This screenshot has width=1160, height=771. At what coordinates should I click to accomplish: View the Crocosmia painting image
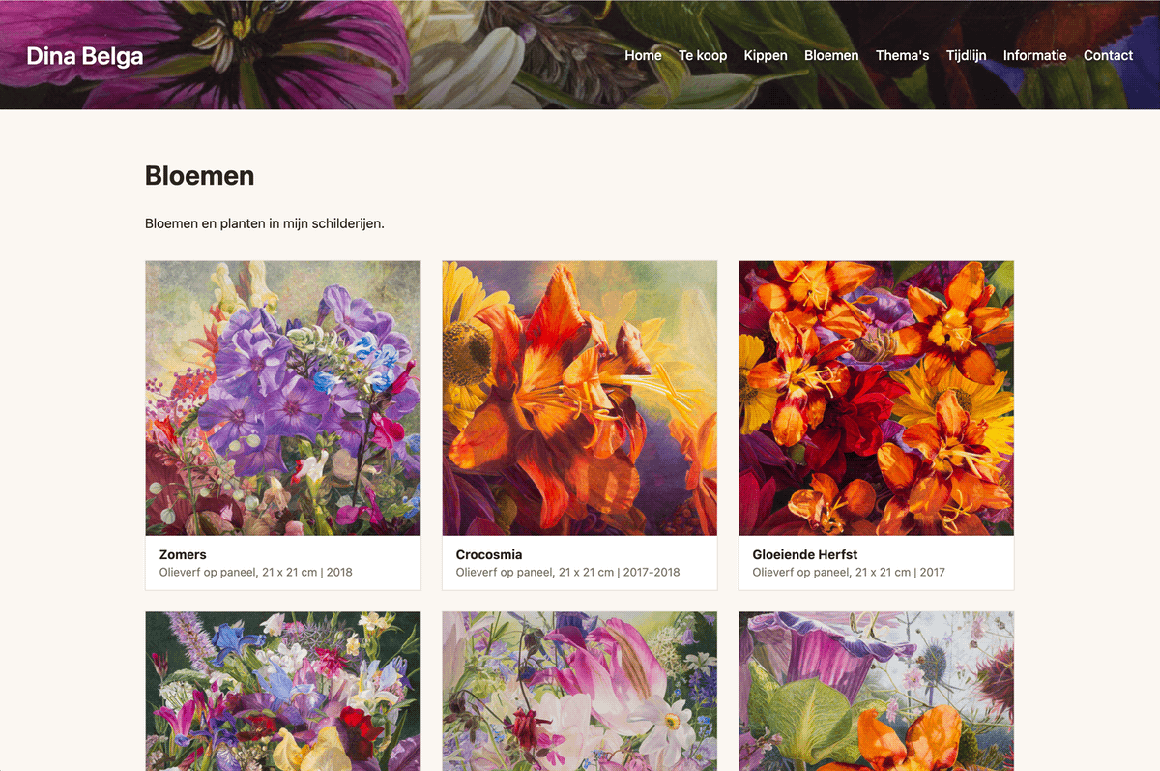coord(580,398)
